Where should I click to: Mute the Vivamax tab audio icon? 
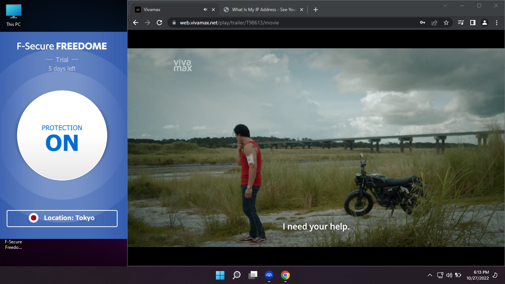click(206, 10)
